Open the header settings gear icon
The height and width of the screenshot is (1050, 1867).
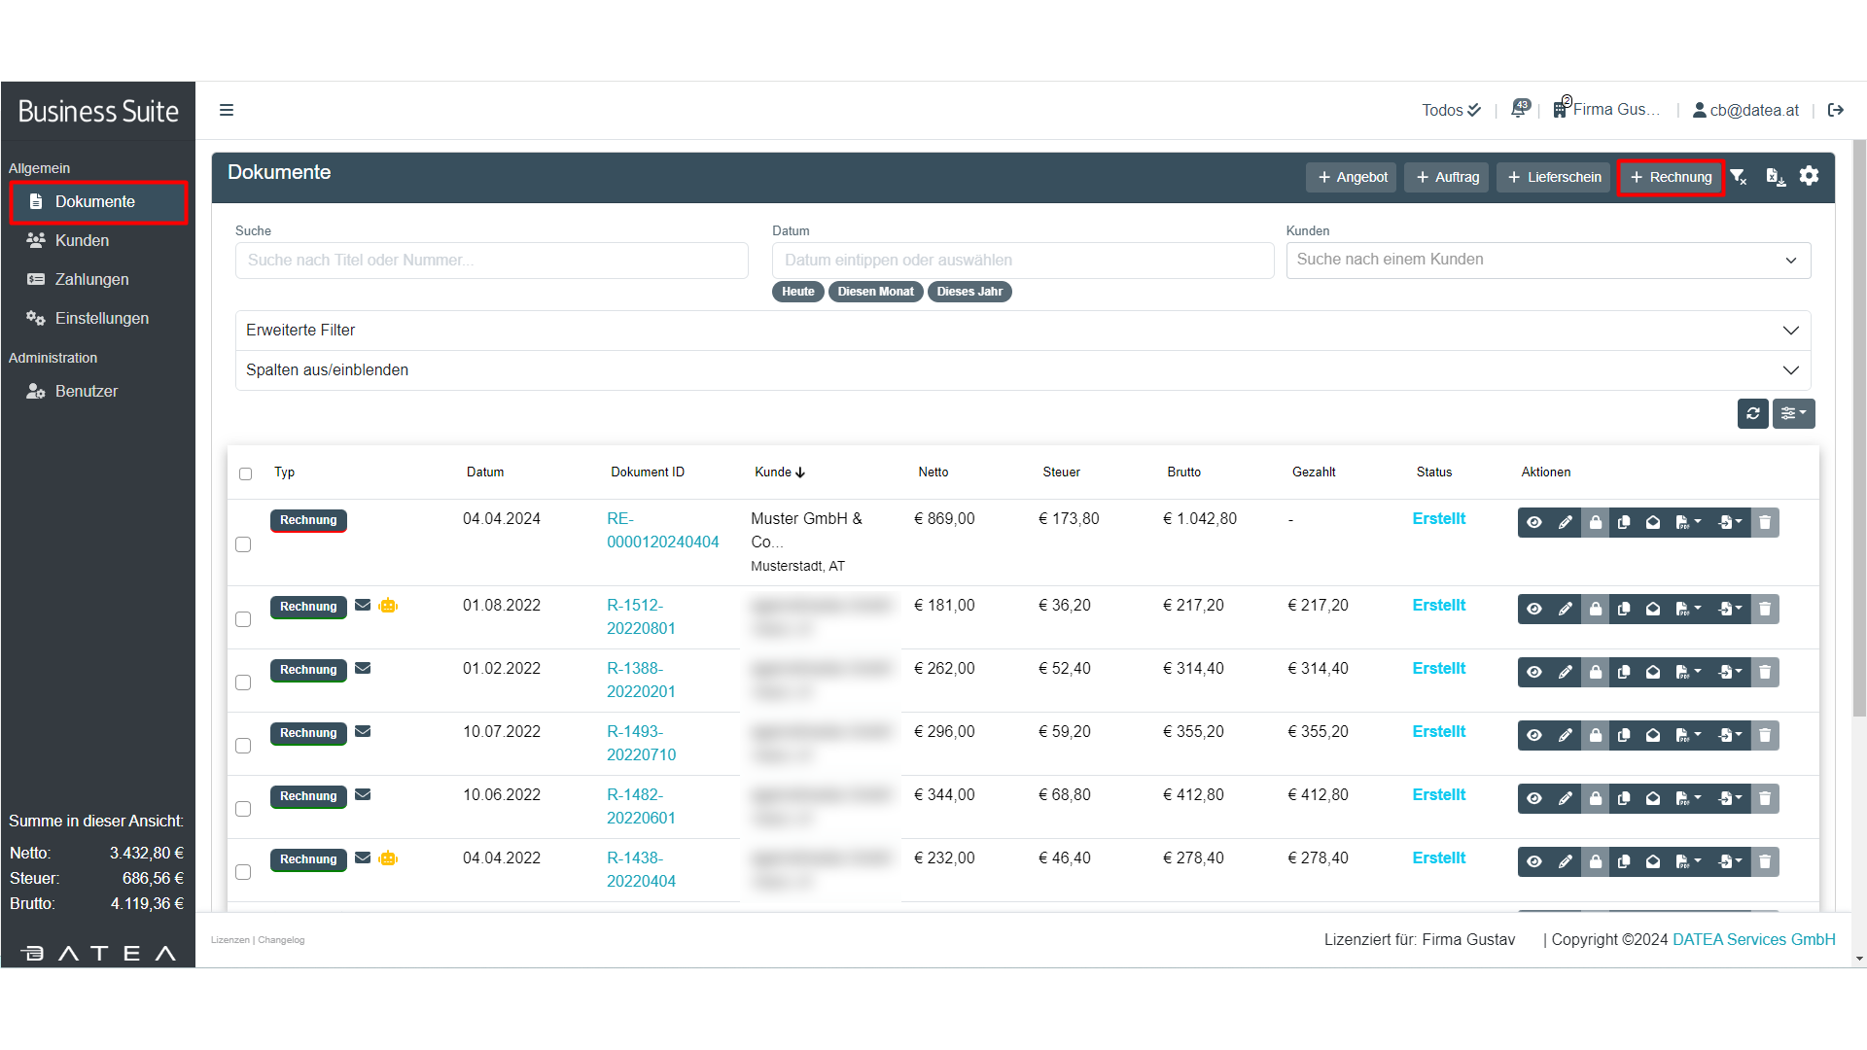tap(1809, 176)
